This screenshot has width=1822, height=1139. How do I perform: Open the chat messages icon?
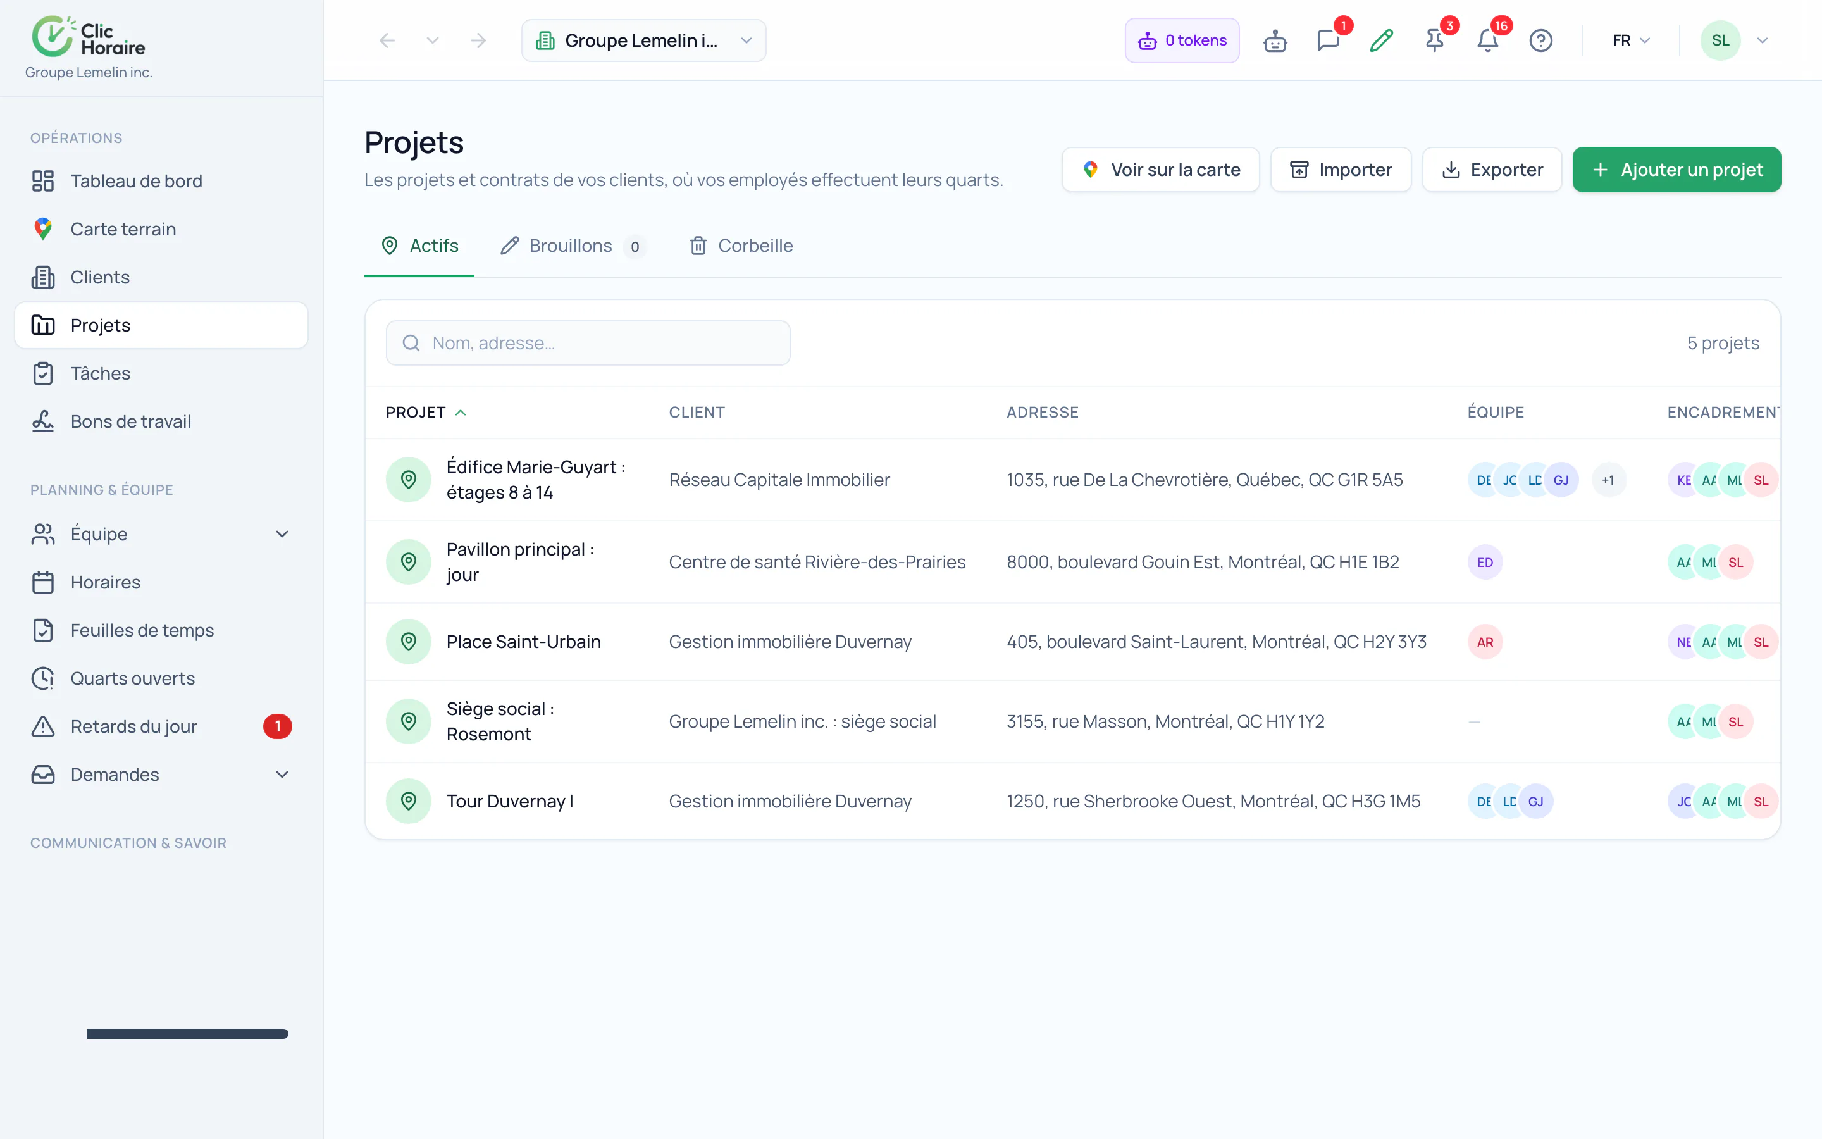click(x=1328, y=40)
